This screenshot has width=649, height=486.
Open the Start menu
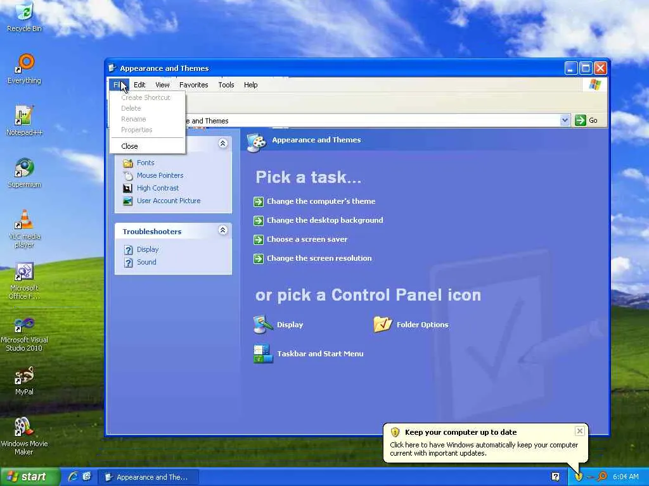[30, 477]
